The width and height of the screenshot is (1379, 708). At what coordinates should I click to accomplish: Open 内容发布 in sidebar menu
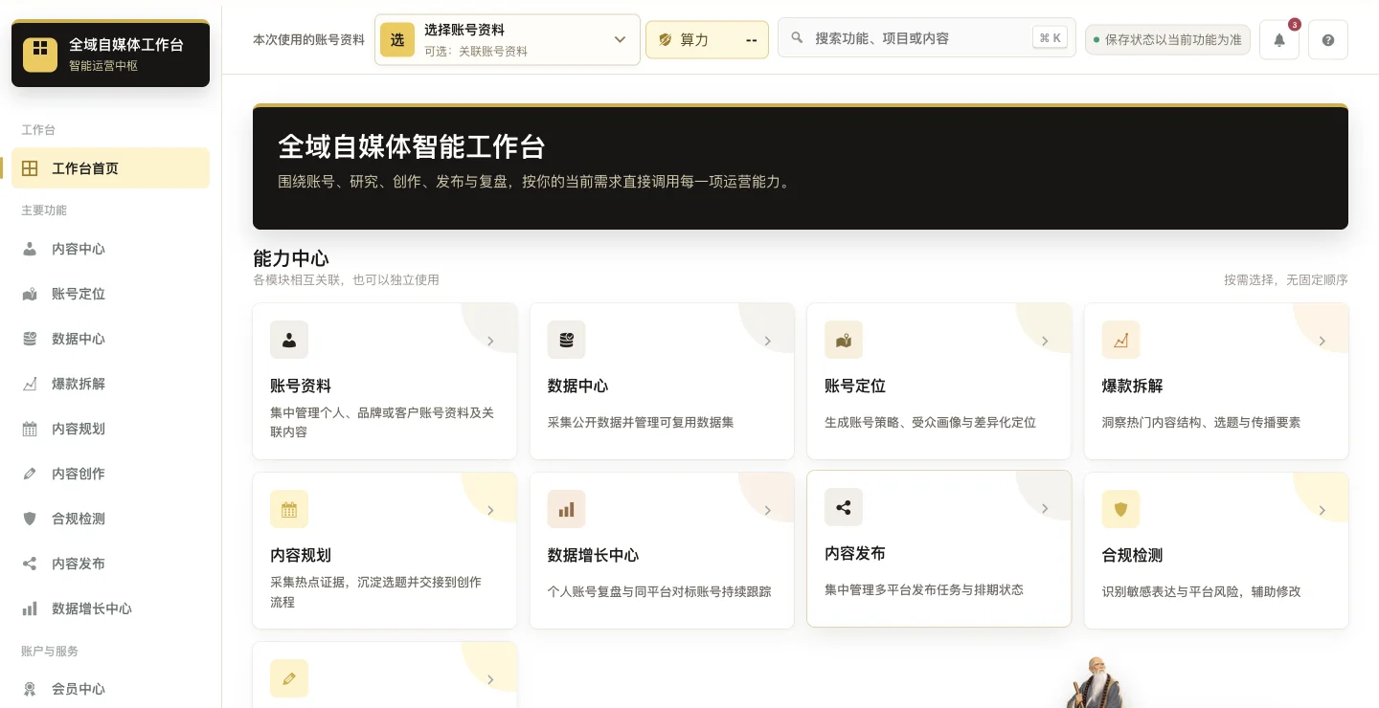(x=111, y=564)
